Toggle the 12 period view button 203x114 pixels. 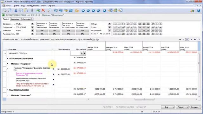pyautogui.click(x=195, y=39)
